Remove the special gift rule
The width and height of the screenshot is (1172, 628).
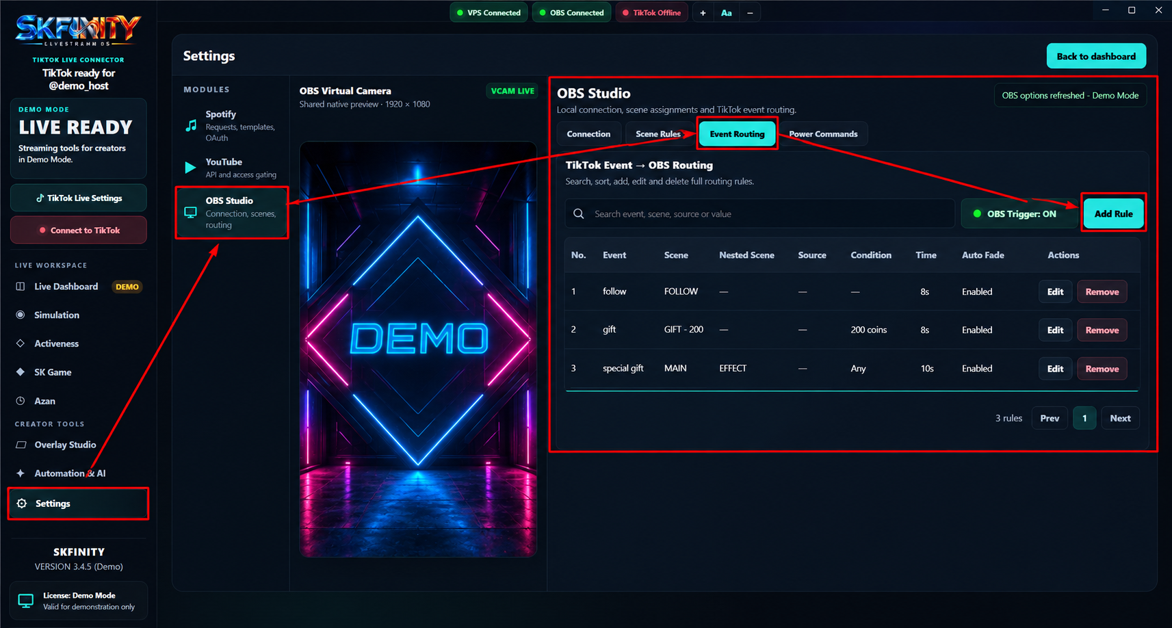[1102, 369]
